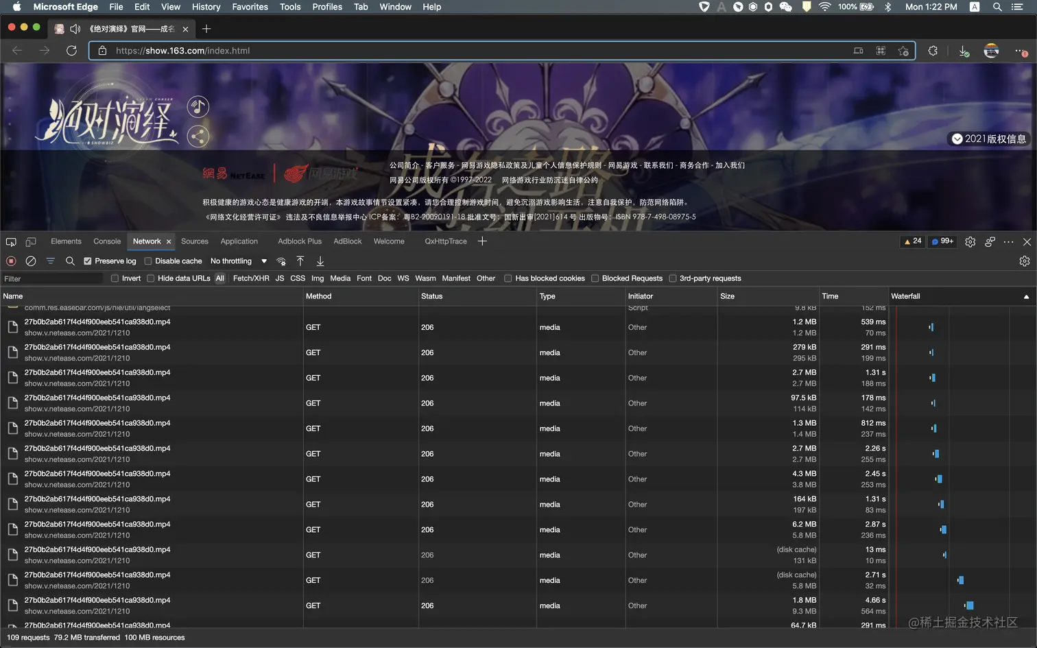The width and height of the screenshot is (1037, 648).
Task: Open the Application tab
Action: [239, 241]
